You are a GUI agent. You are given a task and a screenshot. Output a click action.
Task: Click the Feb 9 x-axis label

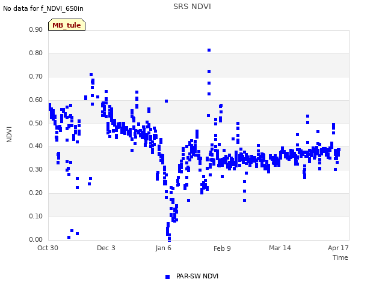point(222,248)
